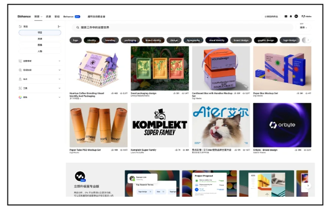Collapse the filter sidebar with arrow icon

59,27
